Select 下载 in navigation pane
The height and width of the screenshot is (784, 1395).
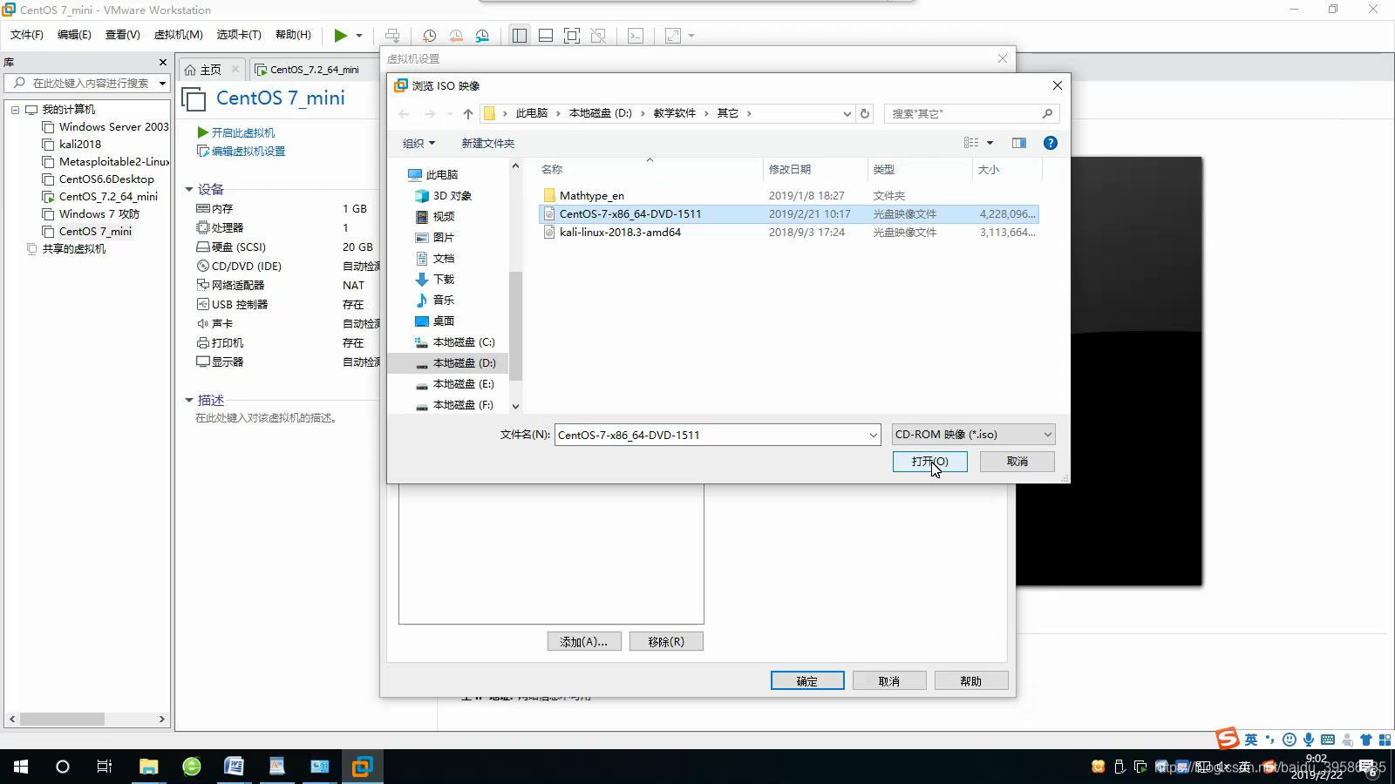click(444, 280)
